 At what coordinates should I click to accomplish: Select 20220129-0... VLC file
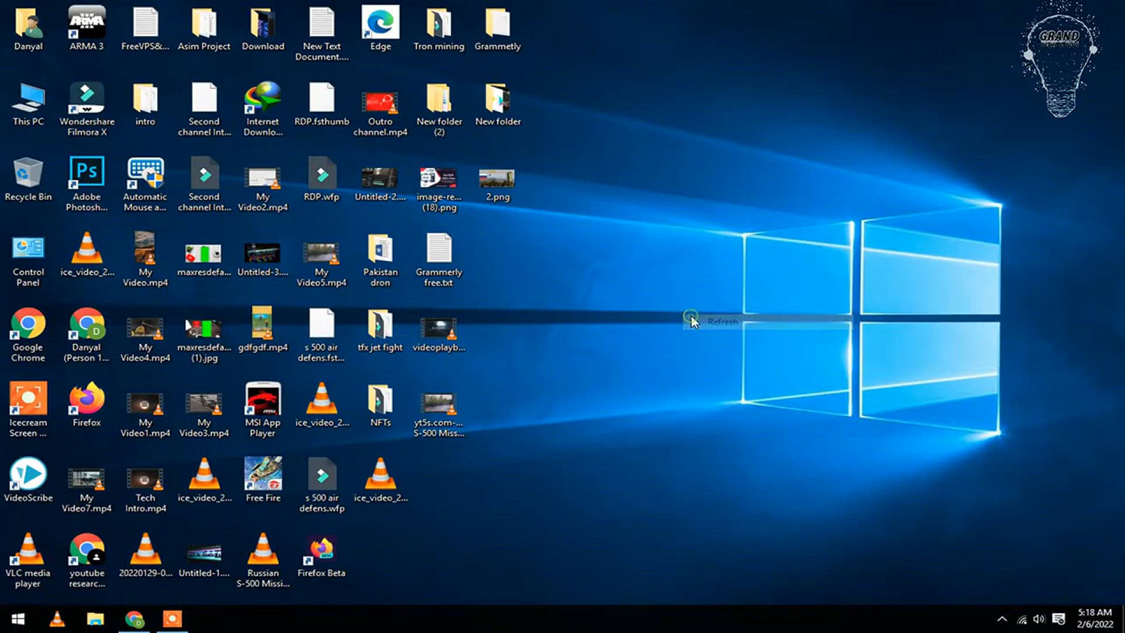point(145,556)
